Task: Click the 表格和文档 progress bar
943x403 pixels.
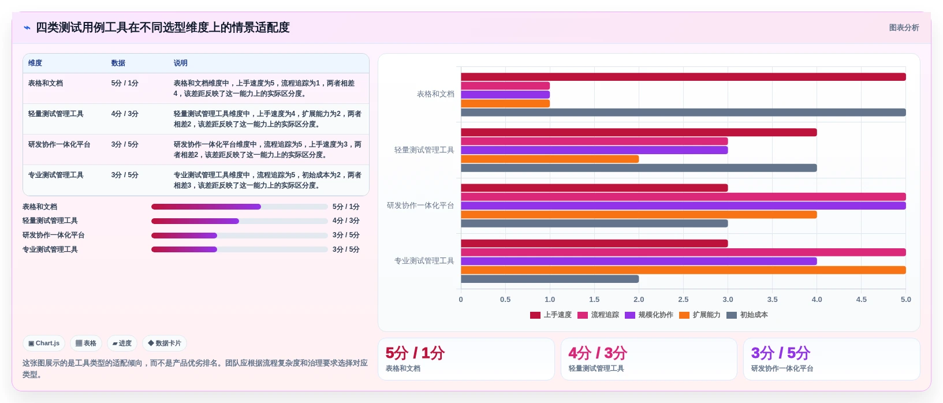Action: (x=240, y=207)
